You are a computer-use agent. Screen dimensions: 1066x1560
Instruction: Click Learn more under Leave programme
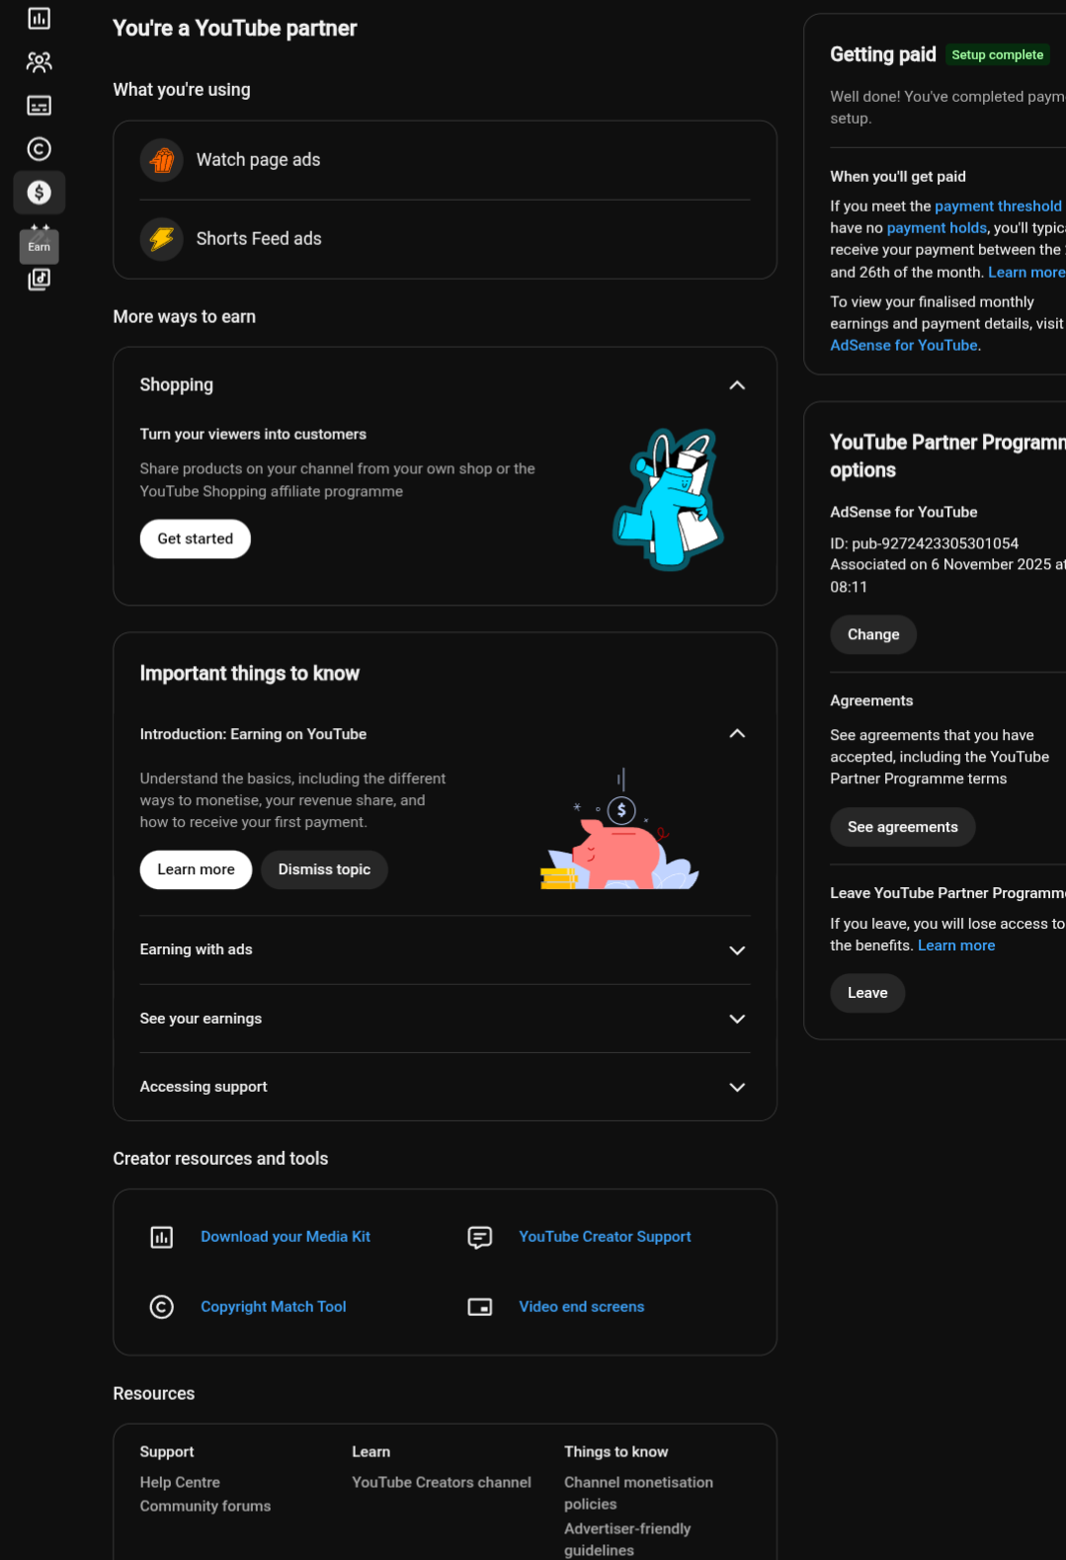956,945
